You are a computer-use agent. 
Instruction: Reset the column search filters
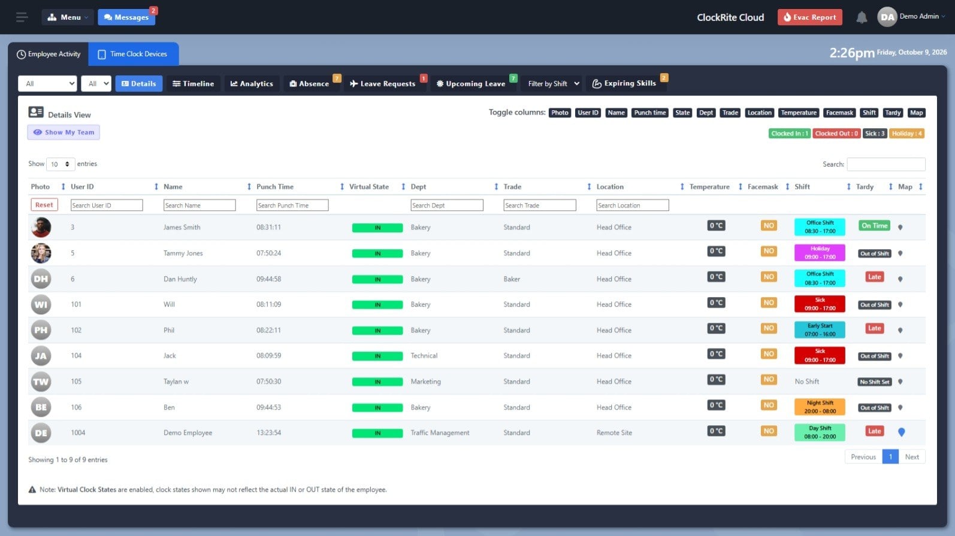click(x=44, y=205)
